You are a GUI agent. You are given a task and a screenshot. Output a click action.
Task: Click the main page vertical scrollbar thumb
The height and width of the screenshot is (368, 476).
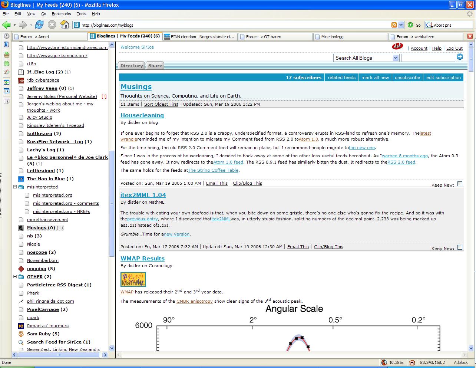pyautogui.click(x=471, y=60)
